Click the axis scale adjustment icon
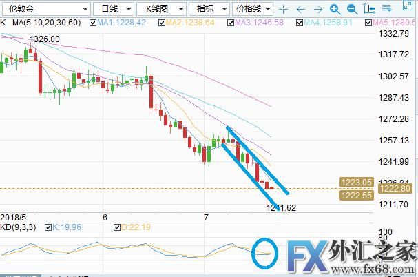This screenshot has width=418, height=277. coord(369,9)
